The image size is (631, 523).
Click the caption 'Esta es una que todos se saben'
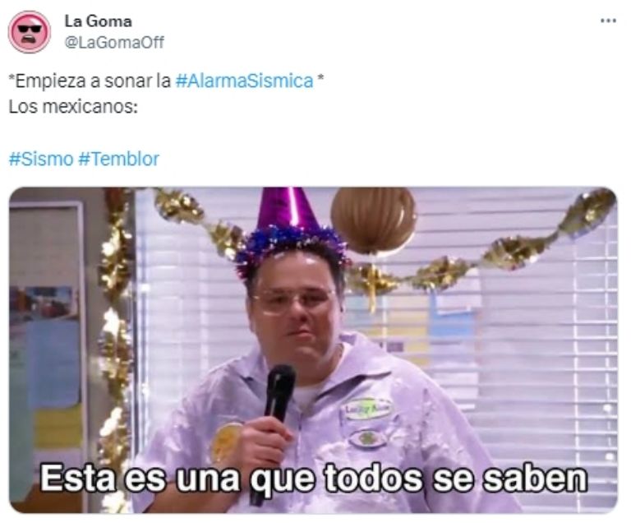click(x=314, y=479)
